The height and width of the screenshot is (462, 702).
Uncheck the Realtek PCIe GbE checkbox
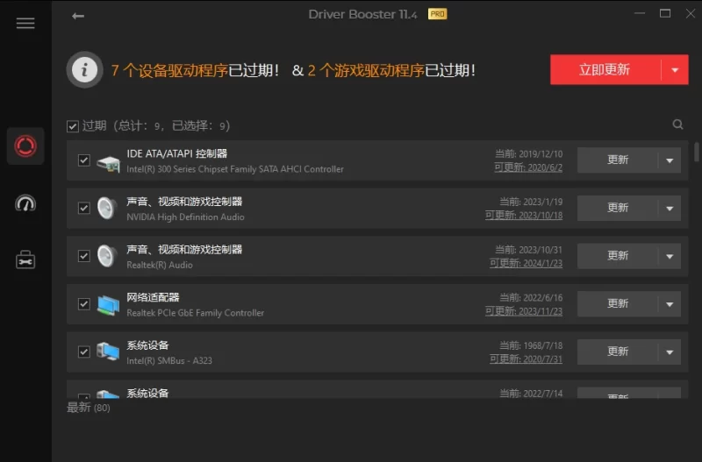click(83, 303)
